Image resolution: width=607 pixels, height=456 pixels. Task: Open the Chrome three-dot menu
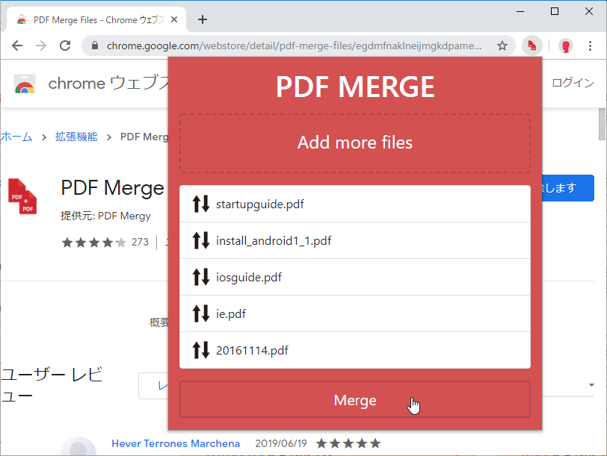point(590,46)
